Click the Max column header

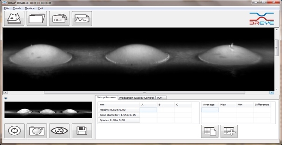coord(227,105)
